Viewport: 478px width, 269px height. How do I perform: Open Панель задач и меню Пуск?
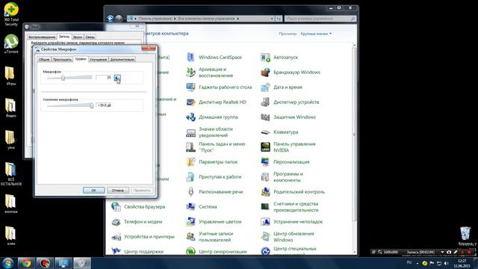pyautogui.click(x=216, y=147)
